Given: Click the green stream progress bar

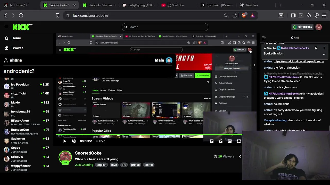Looking at the screenshot, I should 149,134.
